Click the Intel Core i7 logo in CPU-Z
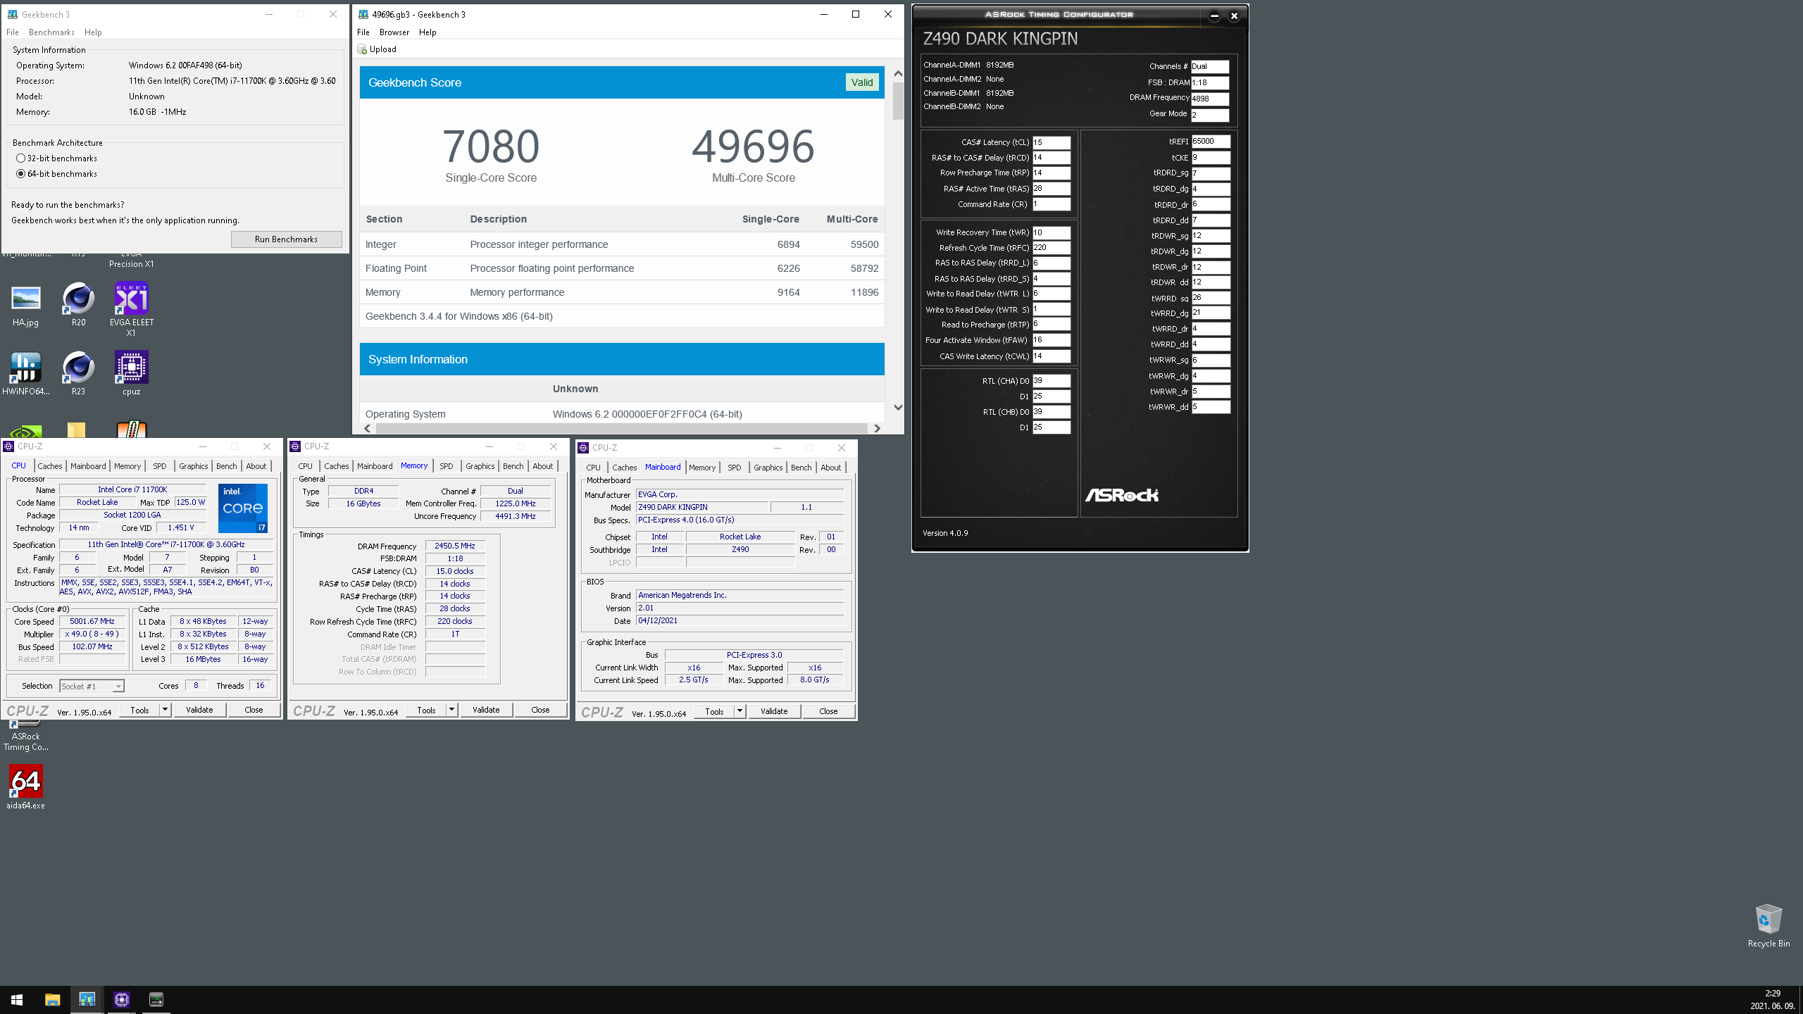The height and width of the screenshot is (1014, 1803). point(242,508)
